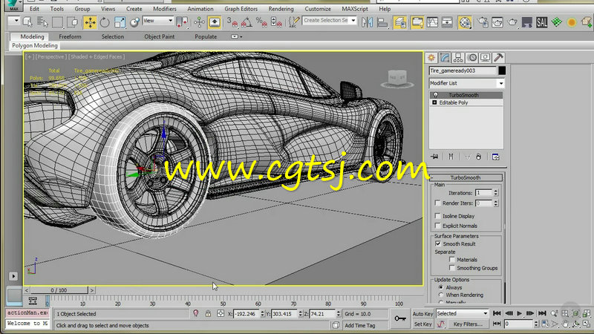
Task: Switch to Freeform ribbon tab
Action: (x=70, y=36)
